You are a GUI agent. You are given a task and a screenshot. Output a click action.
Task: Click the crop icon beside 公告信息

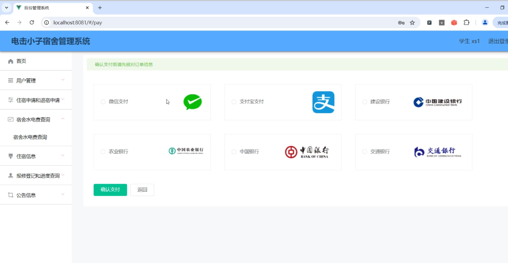click(11, 195)
